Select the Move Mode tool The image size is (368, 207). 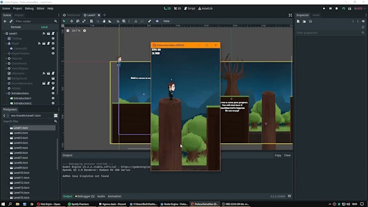coord(71,21)
